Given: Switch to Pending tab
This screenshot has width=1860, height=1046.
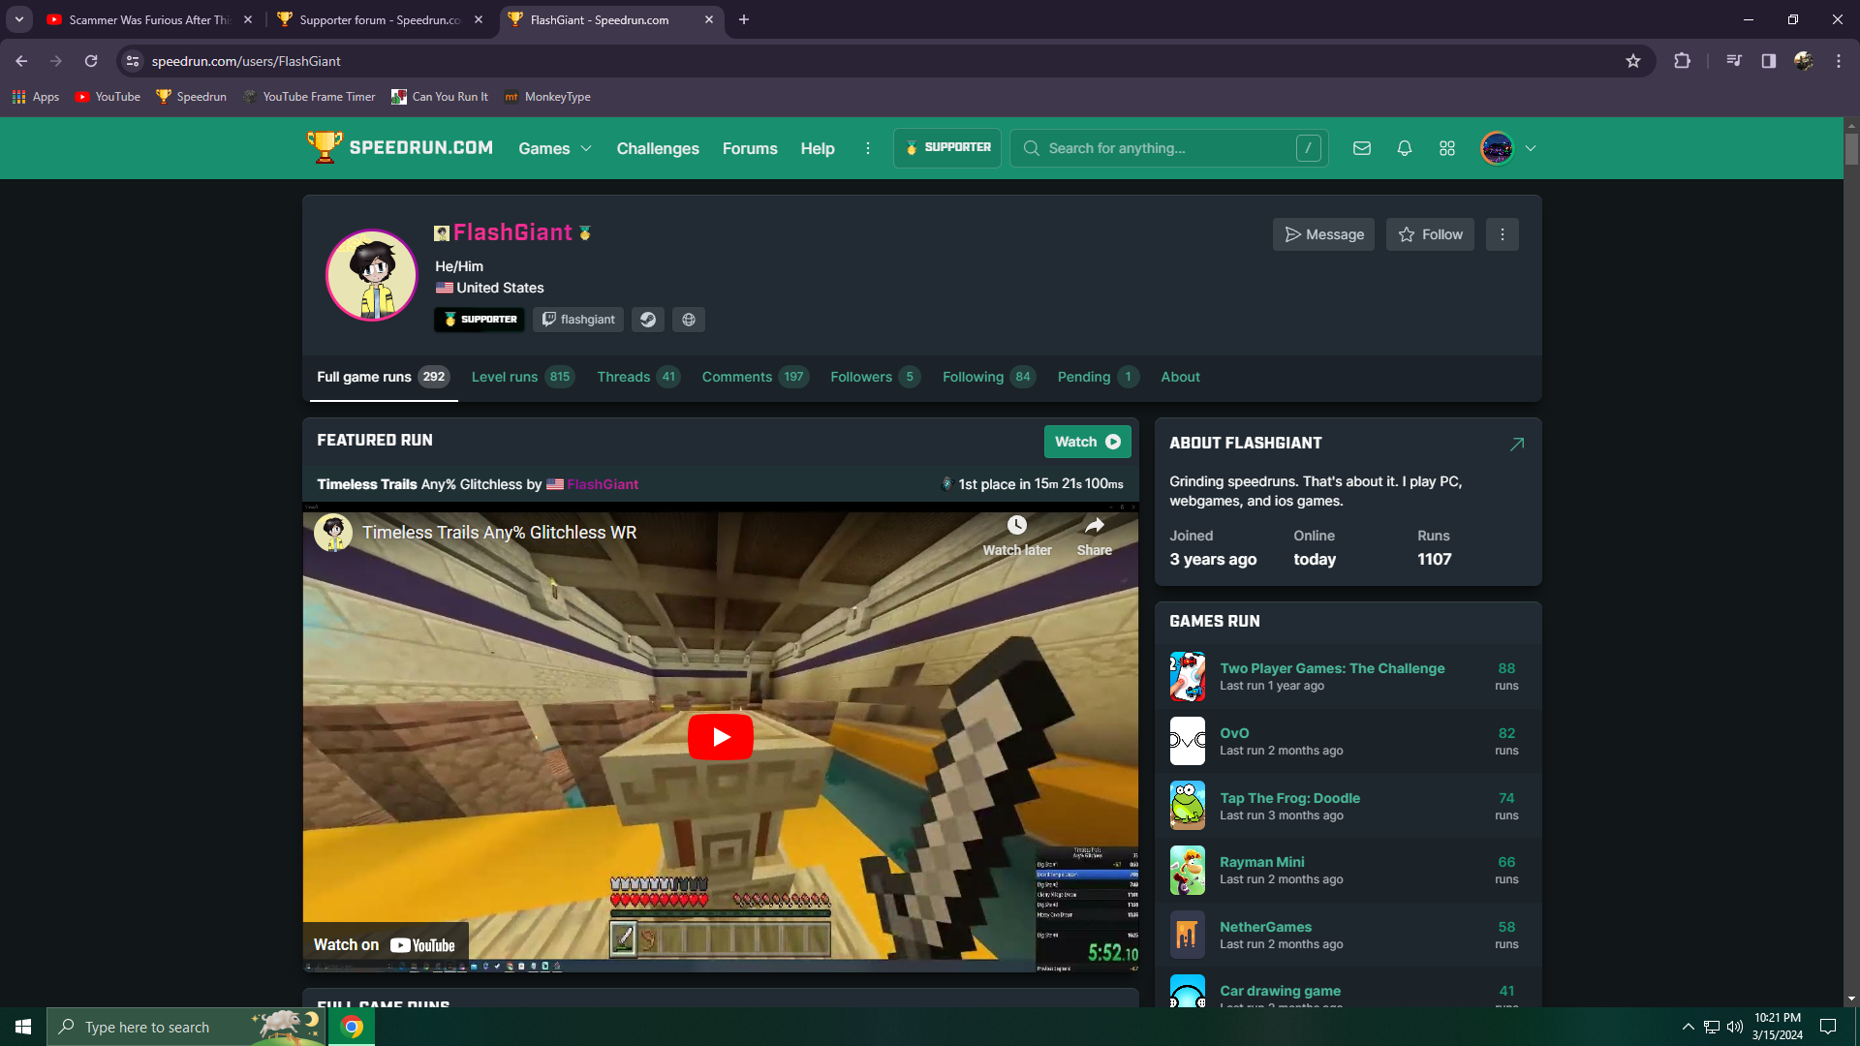Looking at the screenshot, I should 1098,377.
